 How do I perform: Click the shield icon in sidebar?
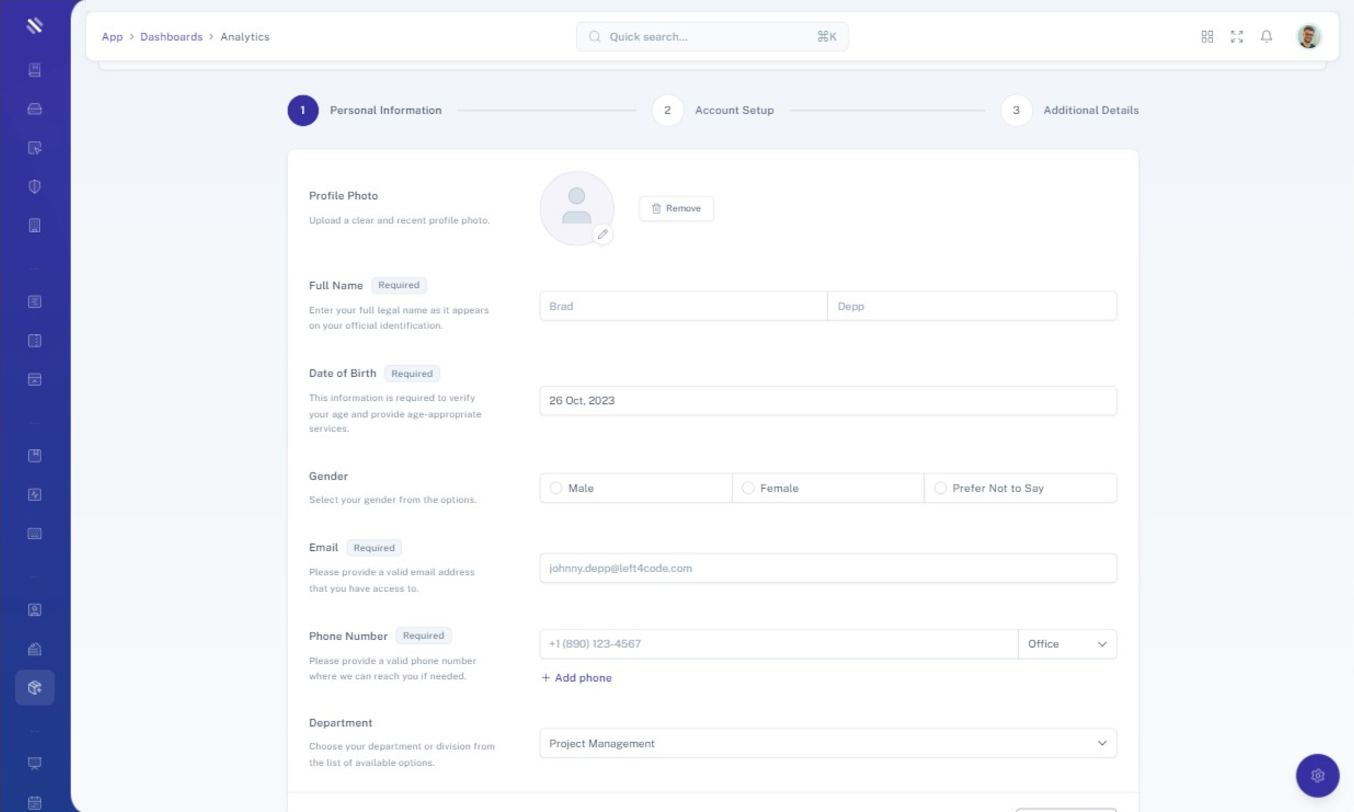(x=34, y=187)
